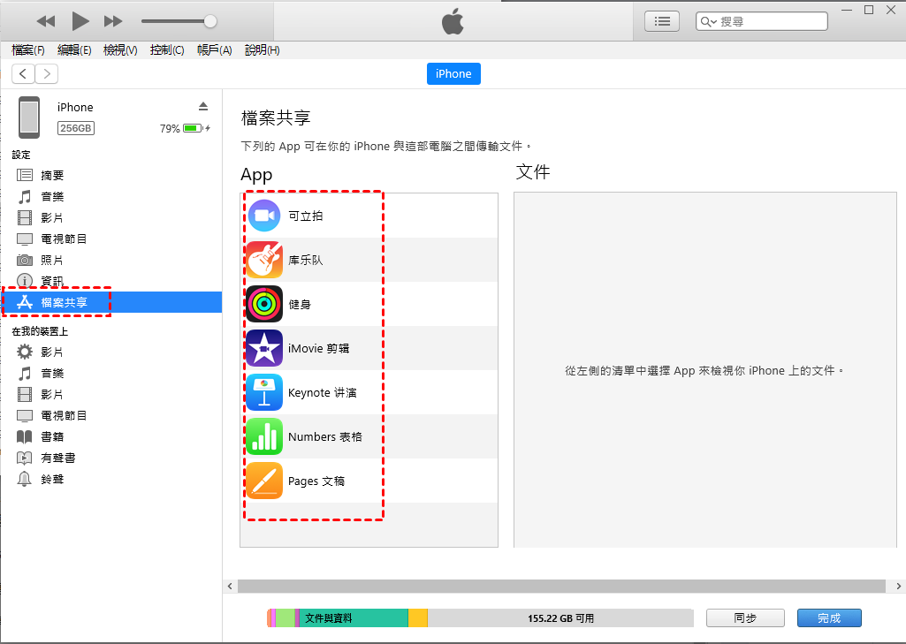This screenshot has height=644, width=906.
Task: Select the Keynote 讲演 app icon
Action: pos(263,392)
